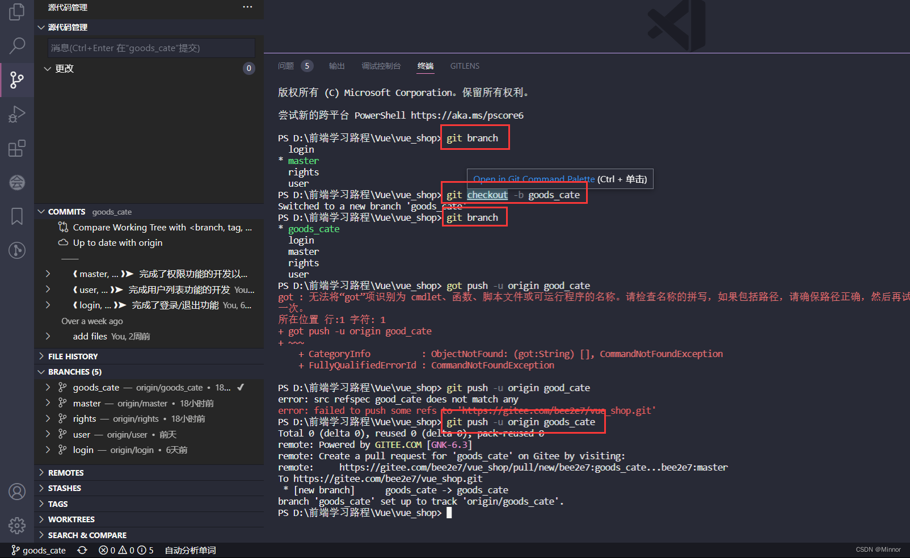The width and height of the screenshot is (910, 558).
Task: Expand the FILE HISTORY section
Action: click(41, 356)
